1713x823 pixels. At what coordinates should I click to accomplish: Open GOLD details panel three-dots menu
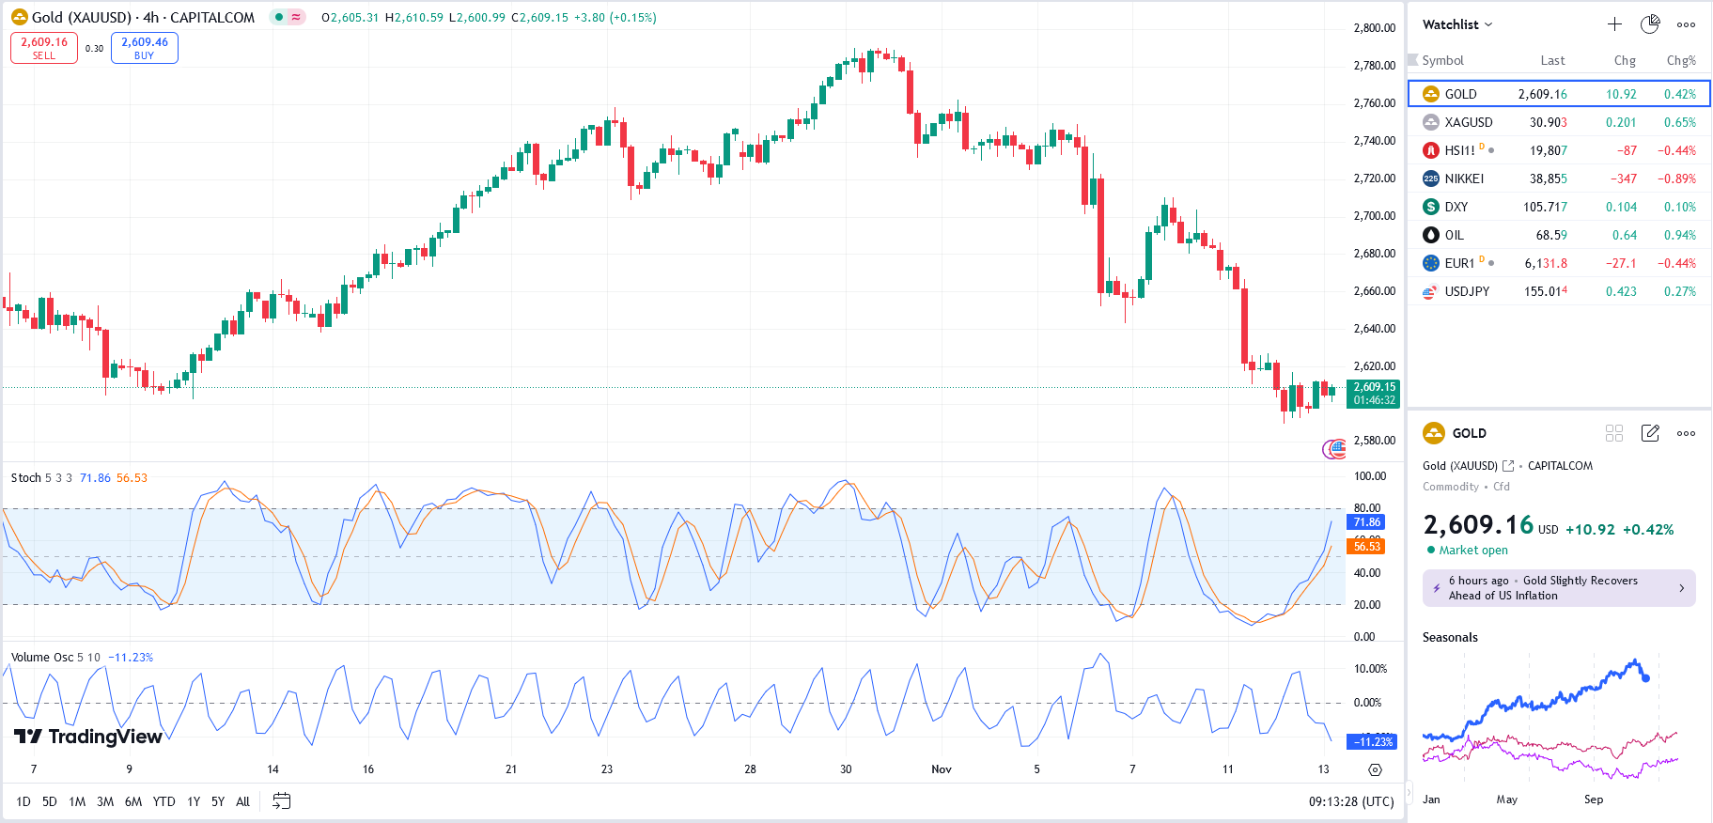click(x=1686, y=433)
